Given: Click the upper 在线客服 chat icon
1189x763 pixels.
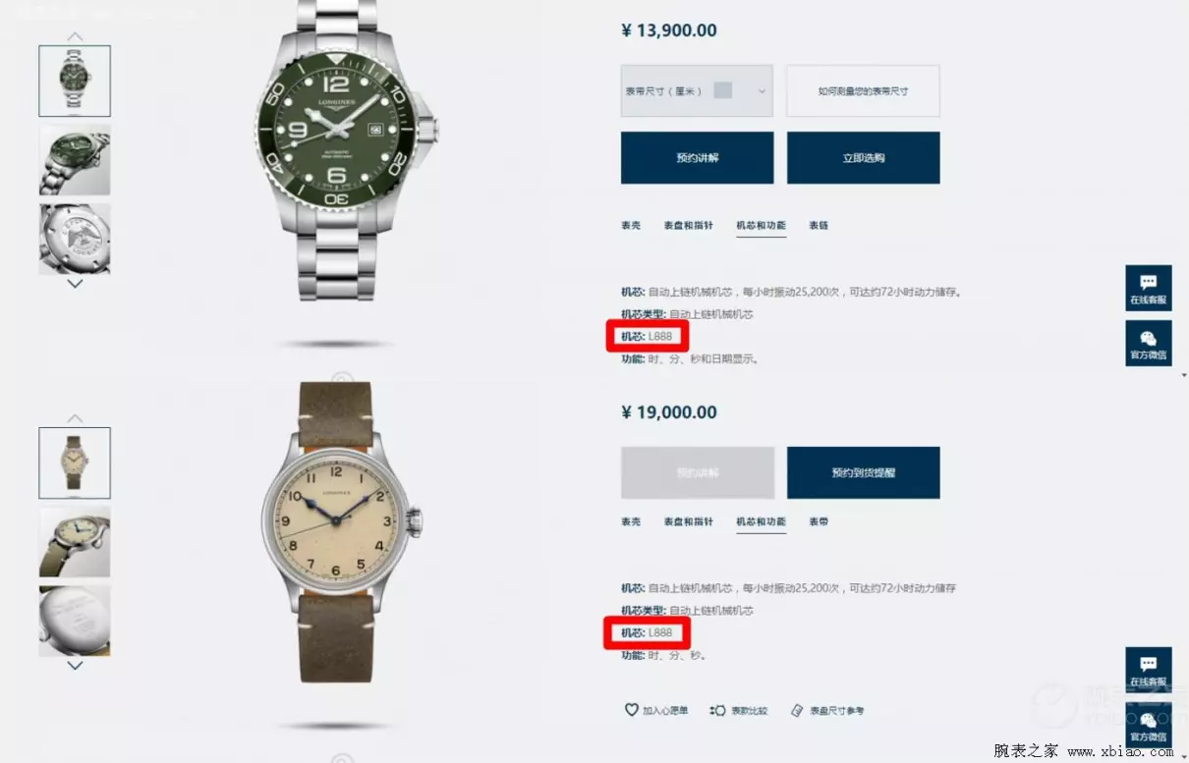Looking at the screenshot, I should coord(1148,288).
